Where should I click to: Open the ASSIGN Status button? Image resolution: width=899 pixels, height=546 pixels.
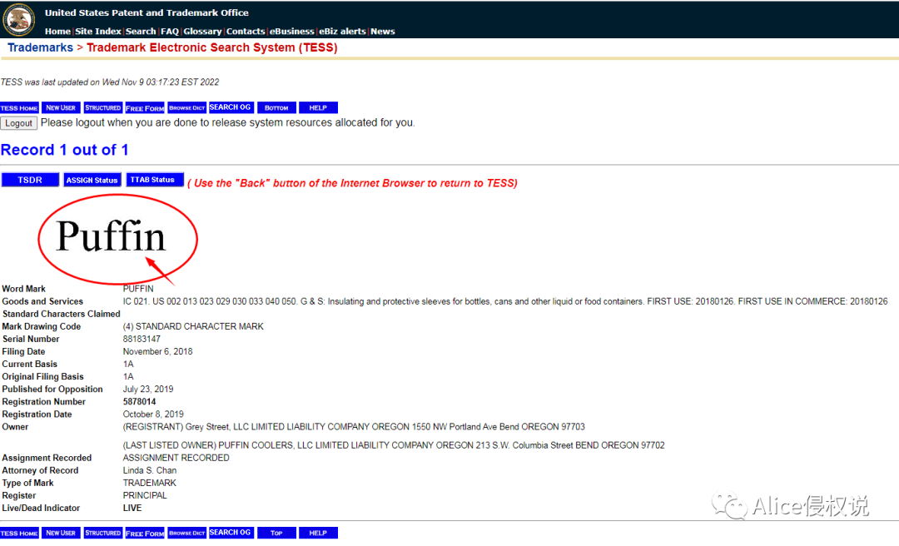[92, 180]
